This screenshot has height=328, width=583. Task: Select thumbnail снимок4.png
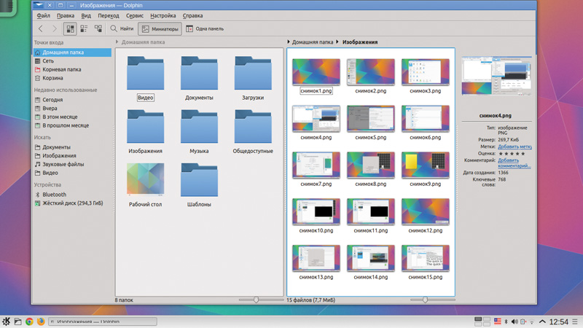[316, 119]
